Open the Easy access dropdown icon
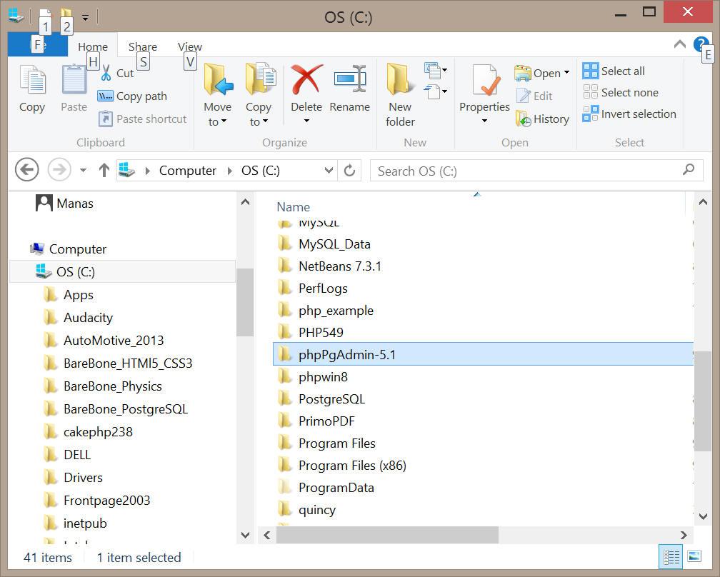 point(436,91)
